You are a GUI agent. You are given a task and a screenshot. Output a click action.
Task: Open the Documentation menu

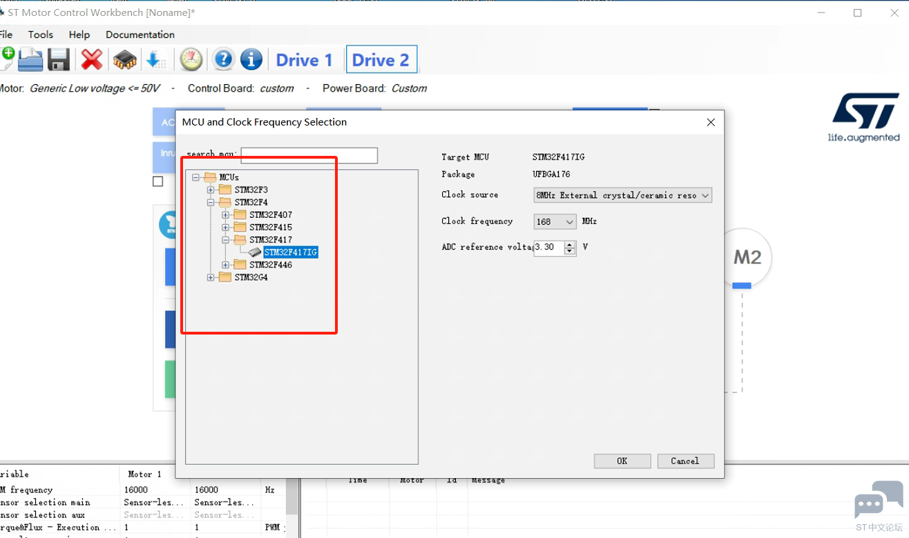coord(140,34)
